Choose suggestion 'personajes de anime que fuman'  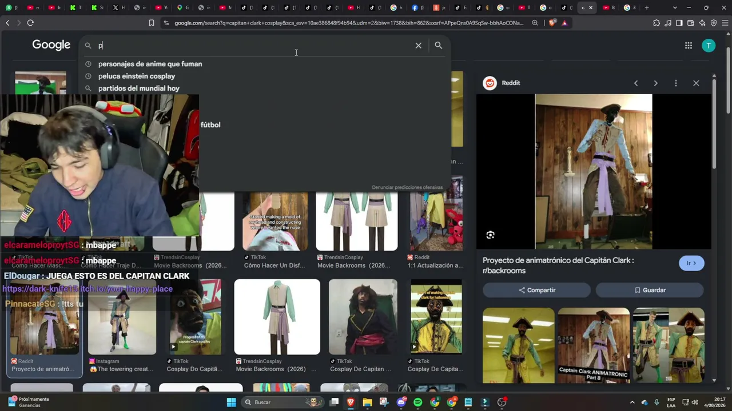[x=150, y=64]
